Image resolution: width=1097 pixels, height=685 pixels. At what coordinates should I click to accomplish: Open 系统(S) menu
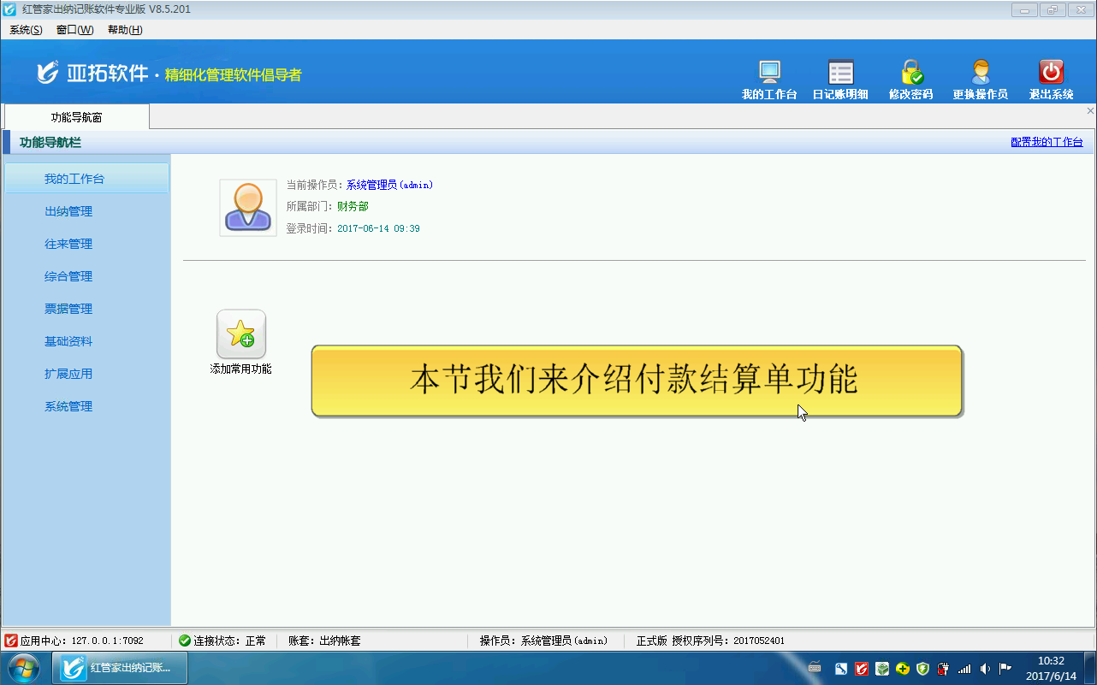[26, 30]
